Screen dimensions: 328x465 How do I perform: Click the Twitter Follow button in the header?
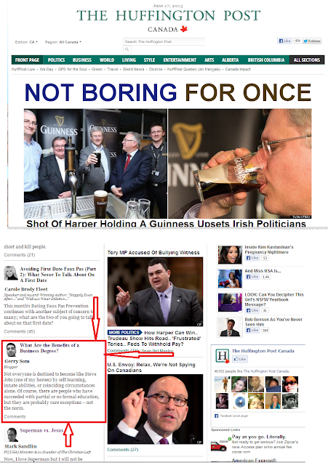312,41
